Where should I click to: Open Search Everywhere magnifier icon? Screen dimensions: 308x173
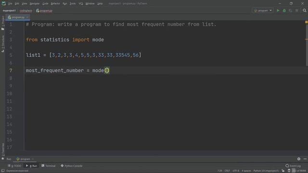305,11
